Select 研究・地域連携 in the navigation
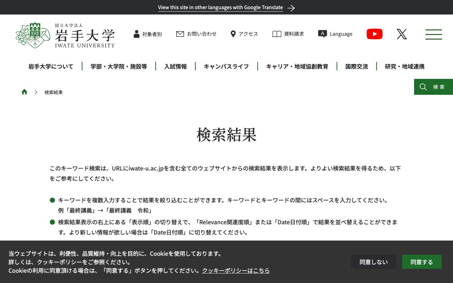This screenshot has height=283, width=453. [x=405, y=66]
